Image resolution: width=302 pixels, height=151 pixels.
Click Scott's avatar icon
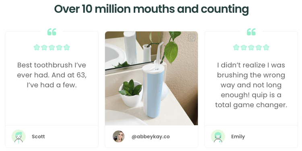click(19, 137)
